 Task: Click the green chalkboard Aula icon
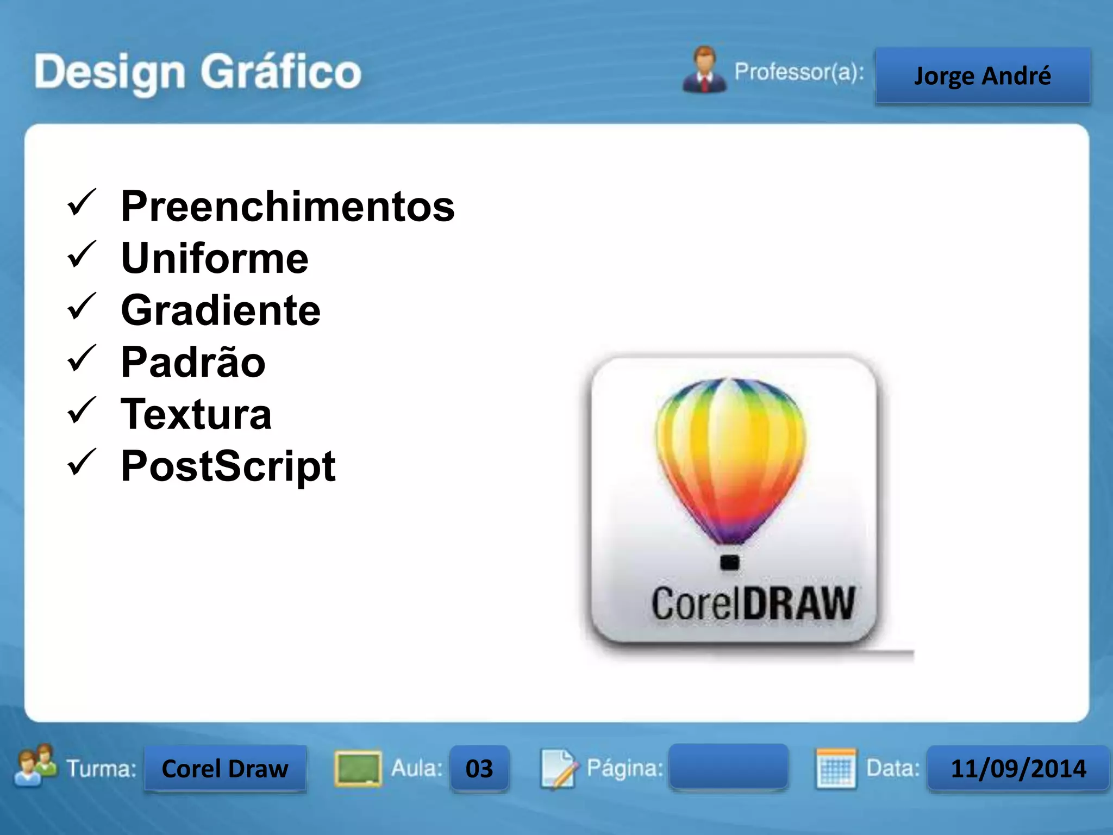(x=358, y=768)
